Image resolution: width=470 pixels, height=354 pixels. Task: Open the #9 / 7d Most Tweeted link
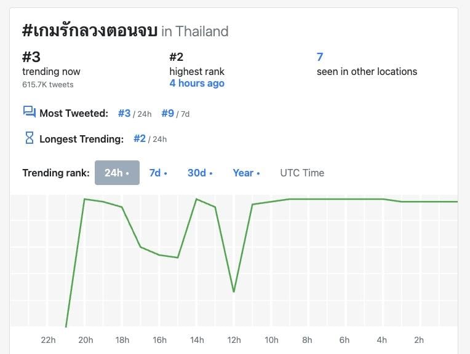[x=167, y=113]
